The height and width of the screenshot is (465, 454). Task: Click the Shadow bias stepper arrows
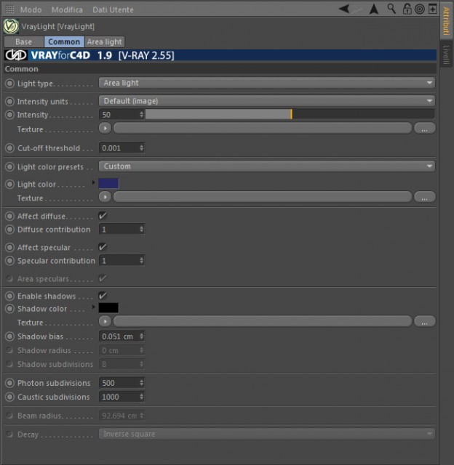[x=141, y=336]
